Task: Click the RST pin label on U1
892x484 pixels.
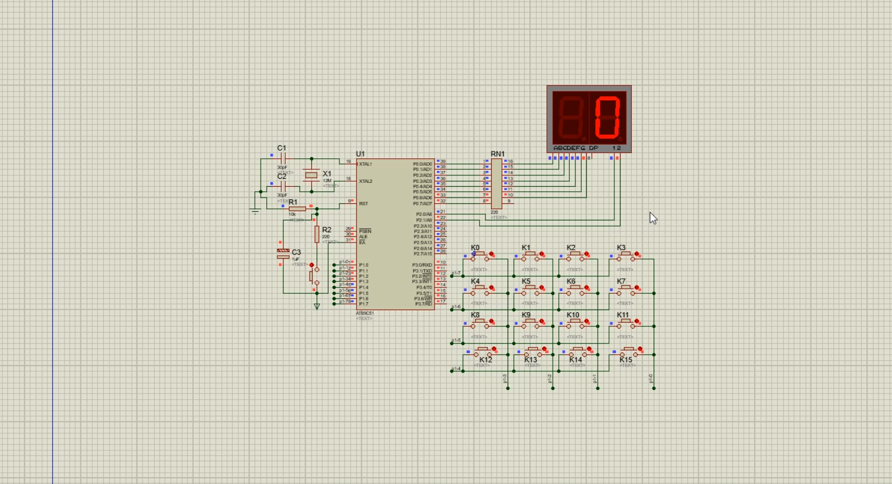Action: [x=363, y=203]
